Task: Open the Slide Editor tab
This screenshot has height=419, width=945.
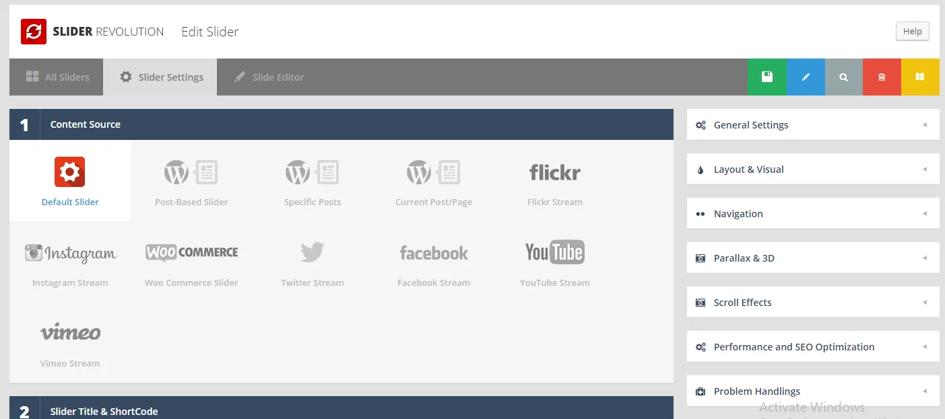Action: click(x=269, y=77)
